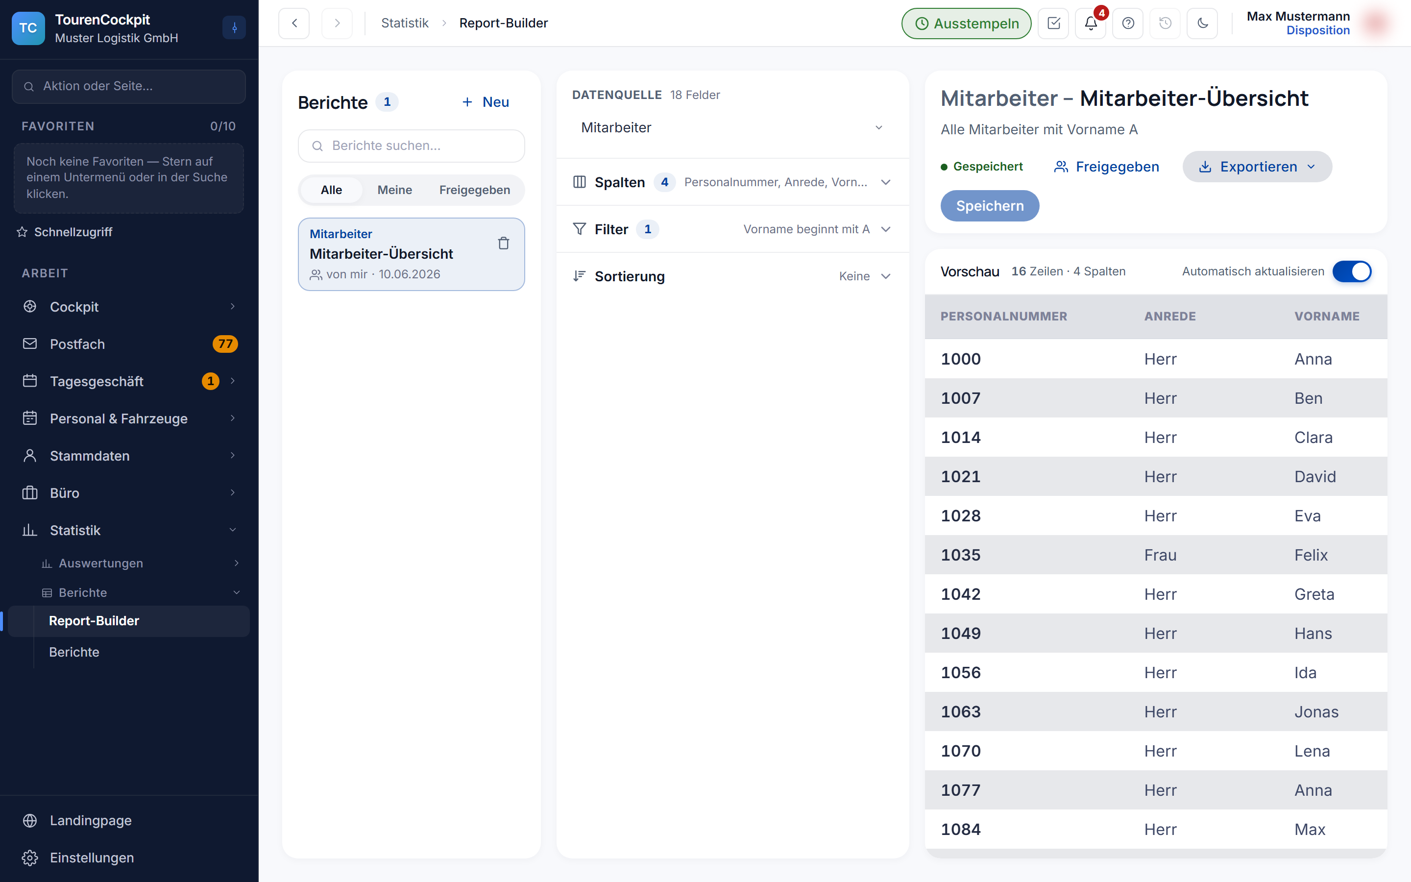This screenshot has height=882, width=1411.
Task: Click the Spalten columns icon
Action: coord(580,182)
